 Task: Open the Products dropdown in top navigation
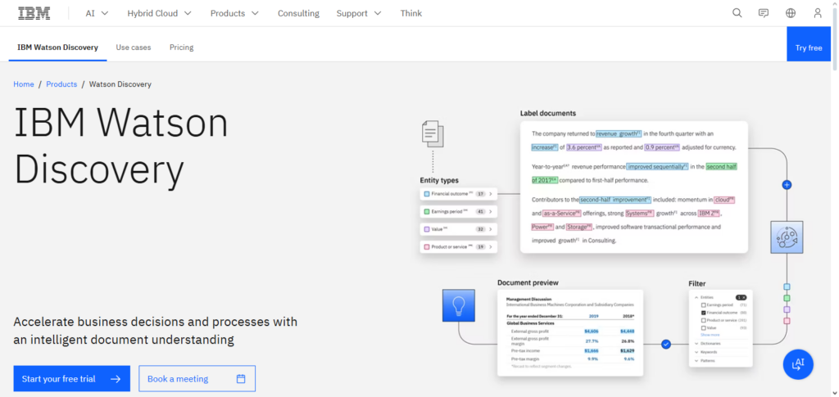(x=234, y=13)
